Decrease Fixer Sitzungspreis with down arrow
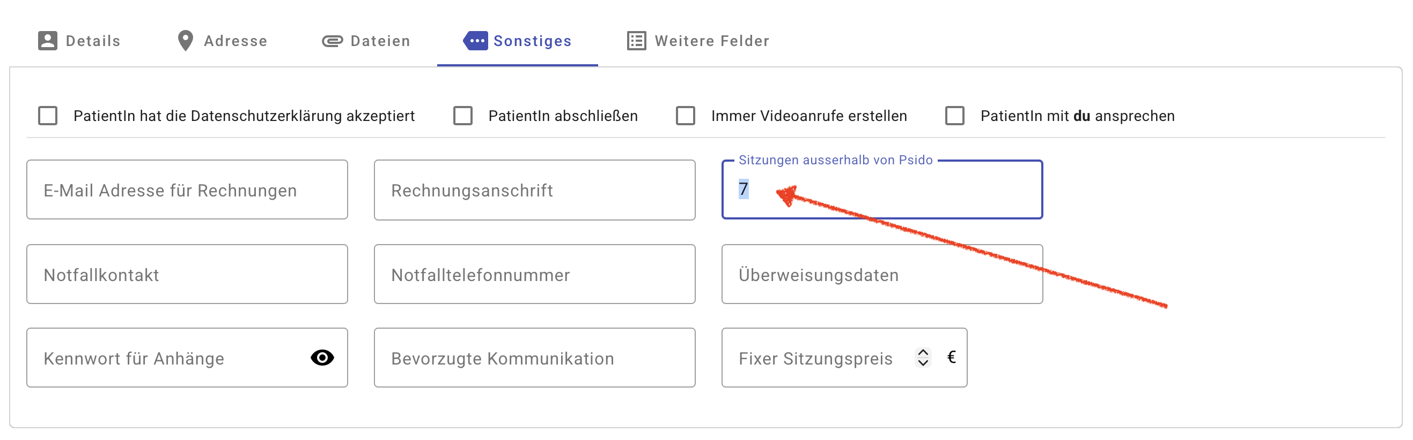 tap(923, 363)
